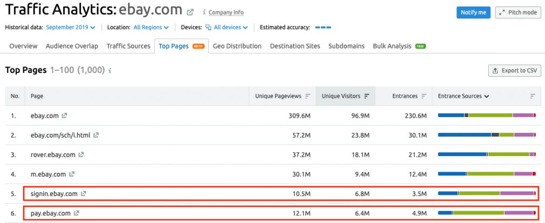Open the Company Info link
Image resolution: width=545 pixels, height=223 pixels.
[226, 12]
